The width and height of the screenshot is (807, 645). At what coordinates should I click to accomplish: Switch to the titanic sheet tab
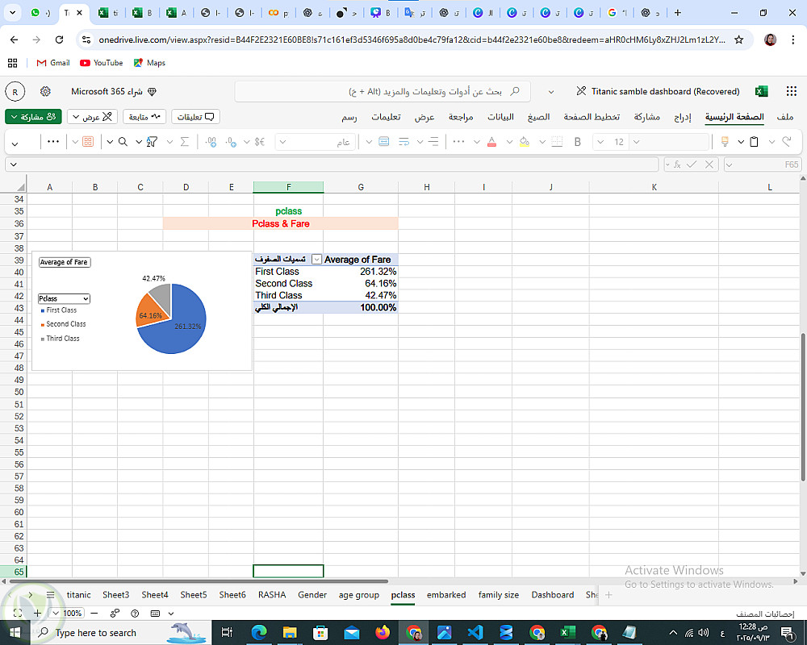[x=79, y=595]
